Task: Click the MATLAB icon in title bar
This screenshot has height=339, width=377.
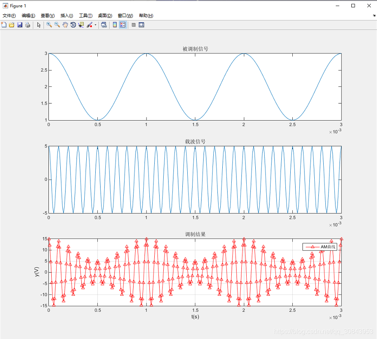Action: click(5, 6)
